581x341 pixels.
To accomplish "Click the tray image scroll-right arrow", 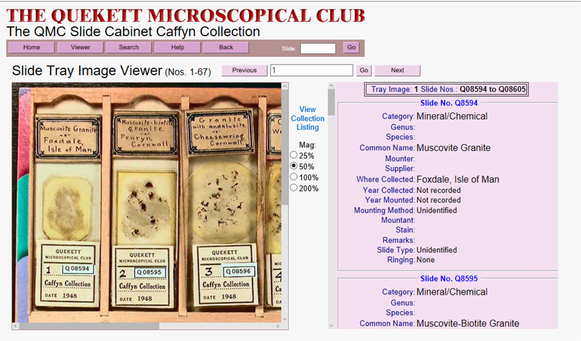I will point(278,326).
